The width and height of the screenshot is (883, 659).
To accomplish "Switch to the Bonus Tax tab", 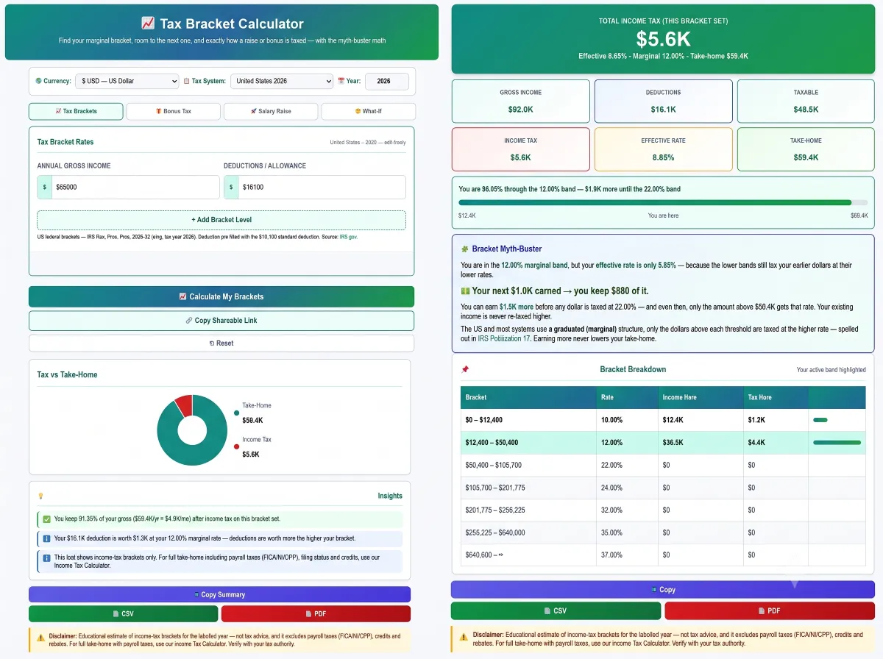I will point(173,111).
